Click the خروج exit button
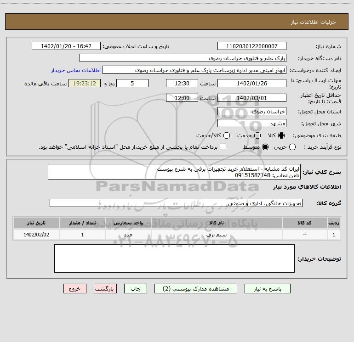The height and width of the screenshot is (342, 354). 75,289
